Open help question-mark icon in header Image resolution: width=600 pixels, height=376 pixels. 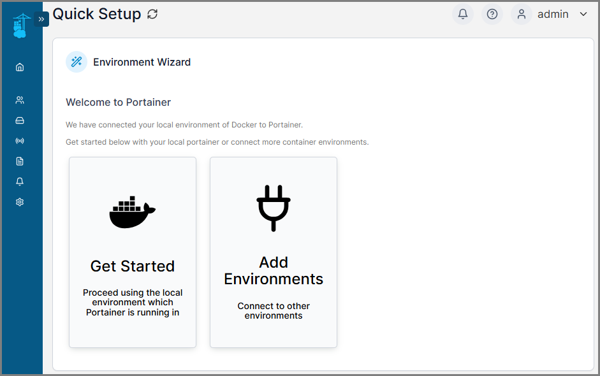pos(492,14)
